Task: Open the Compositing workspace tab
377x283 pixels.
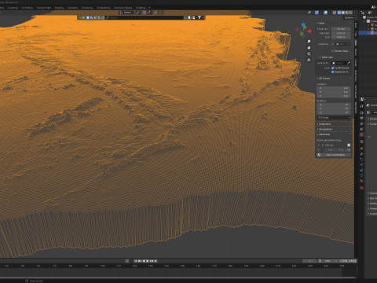Action: tap(104, 8)
